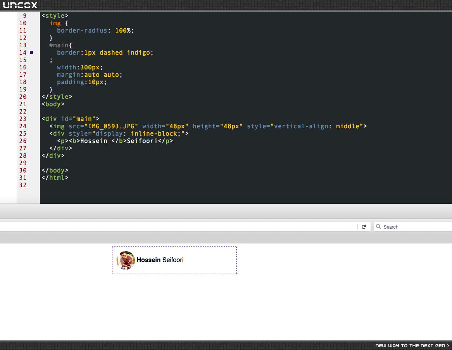Click the browser reload icon
The image size is (452, 350).
(364, 227)
